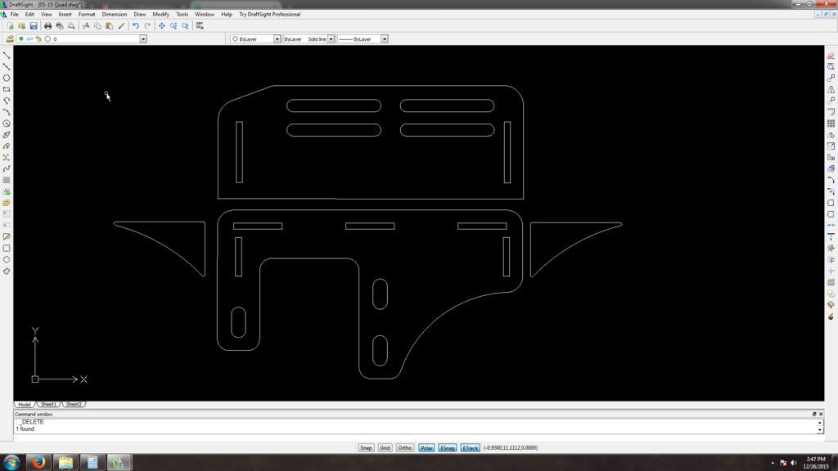Click the Redo arrow icon

pyautogui.click(x=147, y=25)
